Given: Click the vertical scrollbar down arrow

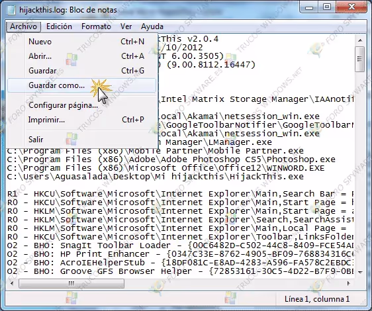Looking at the screenshot, I should click(x=360, y=272).
